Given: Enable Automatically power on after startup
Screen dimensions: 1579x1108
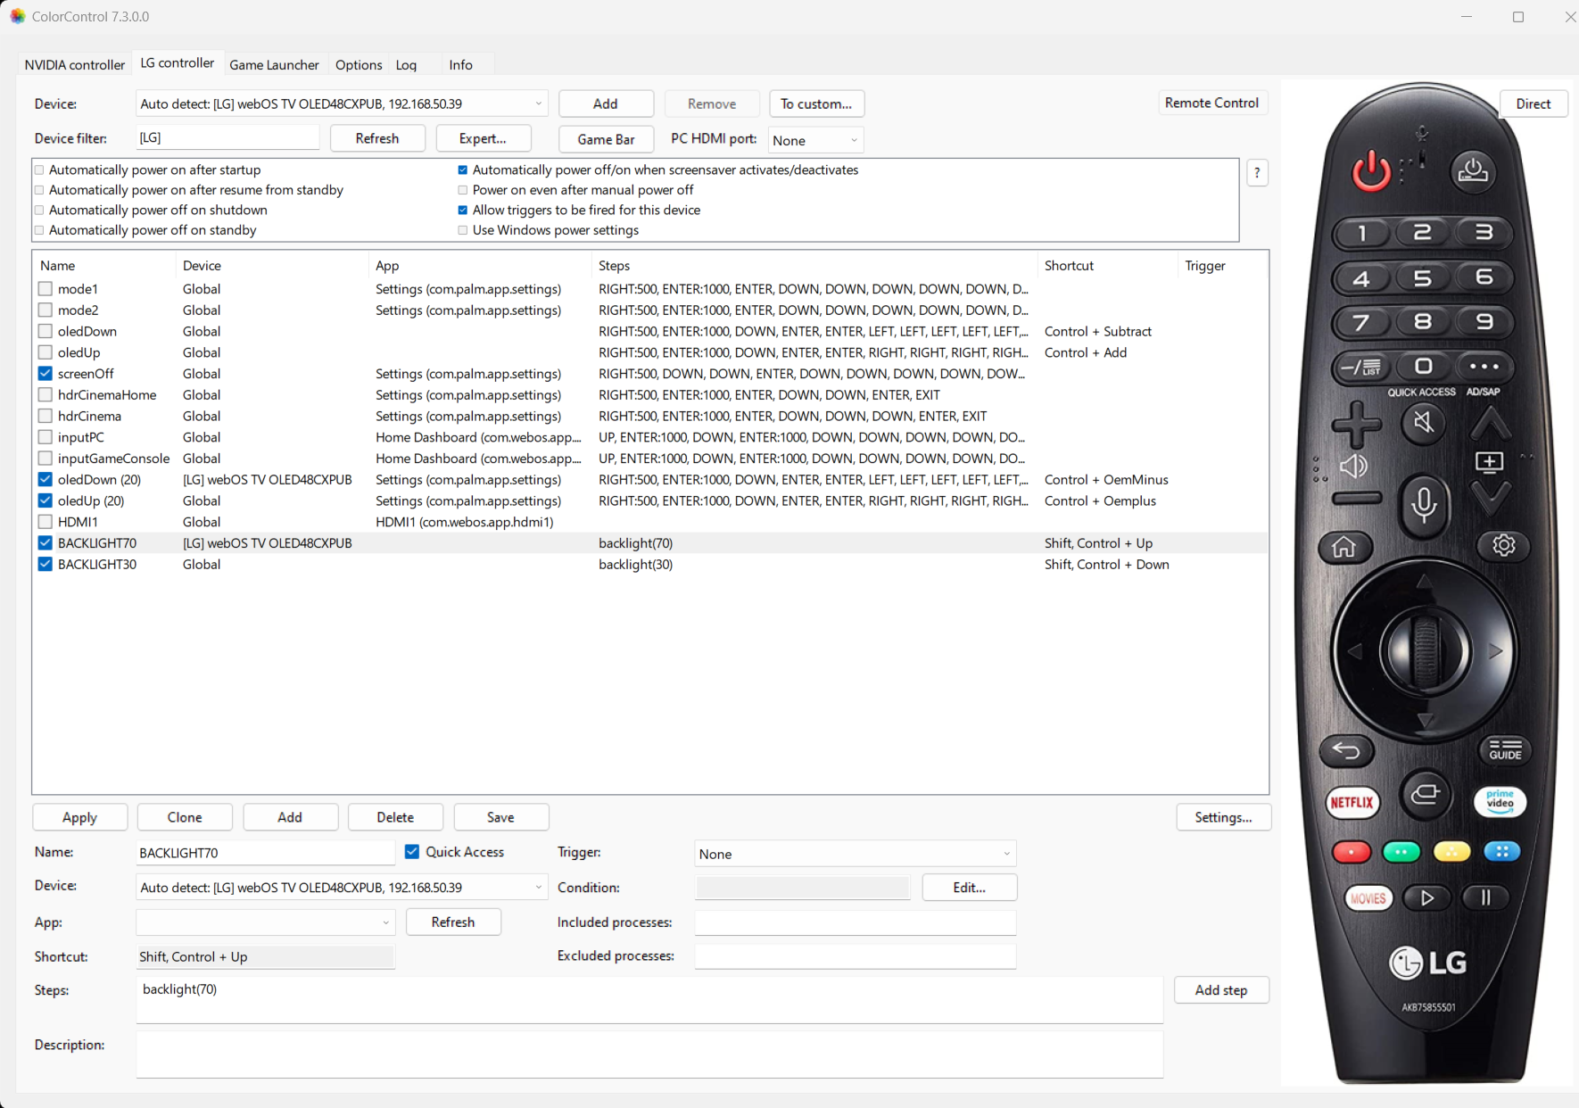Looking at the screenshot, I should coord(40,170).
